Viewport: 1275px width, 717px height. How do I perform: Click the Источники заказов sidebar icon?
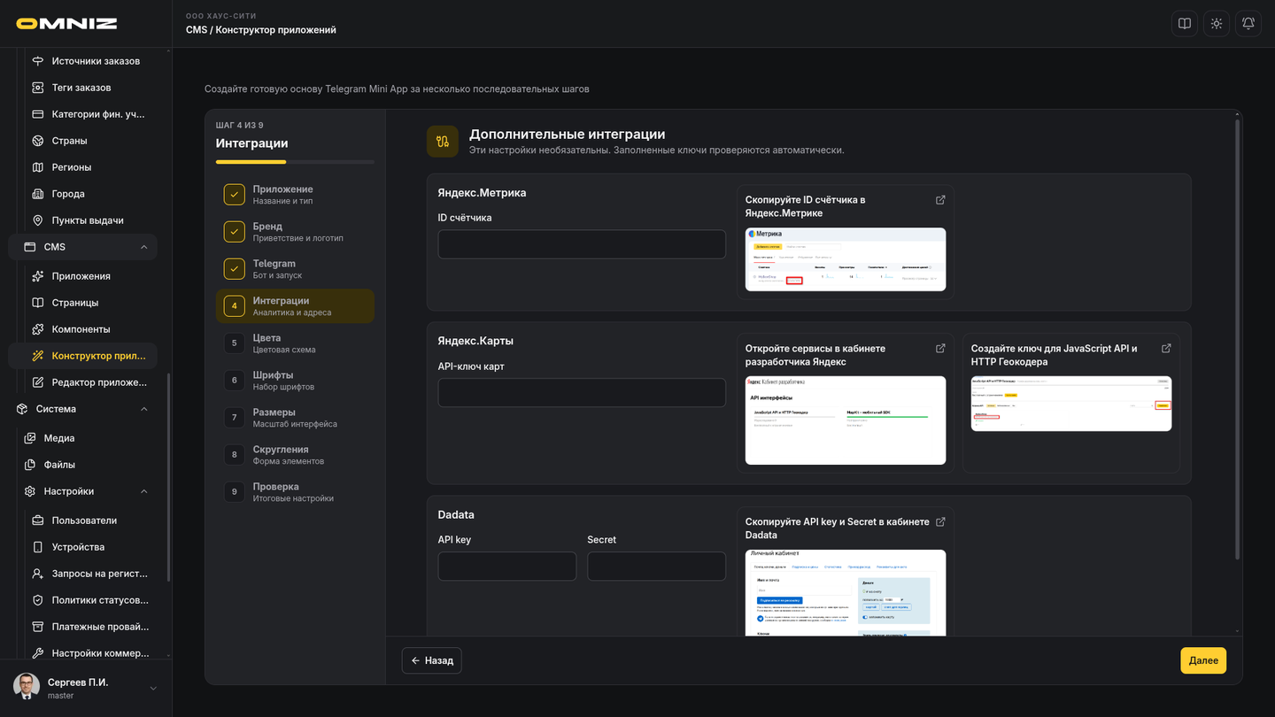[x=38, y=61]
